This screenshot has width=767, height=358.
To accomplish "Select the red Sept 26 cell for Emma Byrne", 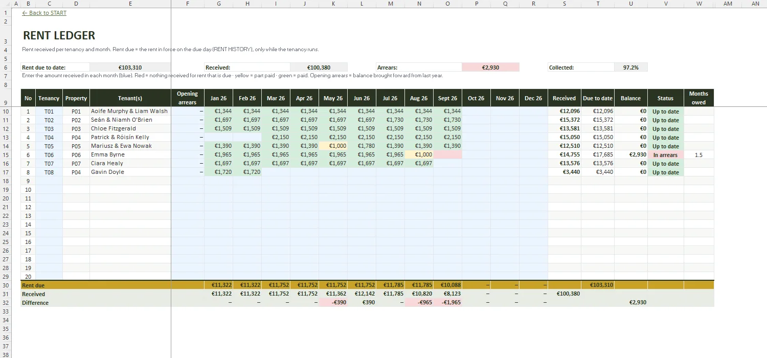I will pyautogui.click(x=447, y=154).
